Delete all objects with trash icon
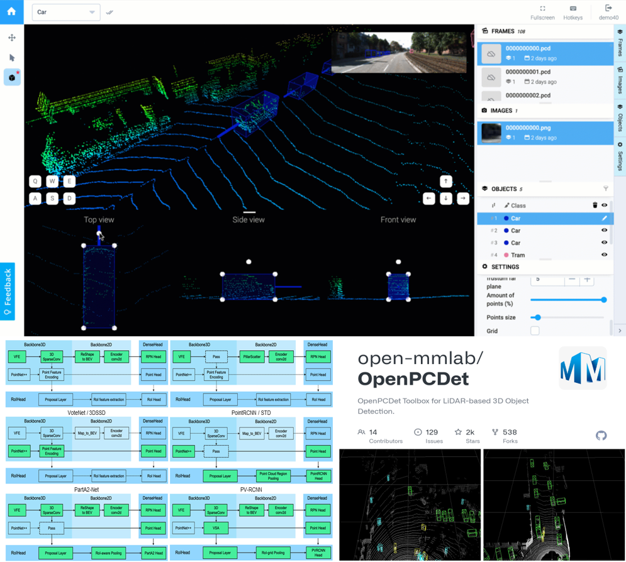626x562 pixels. [595, 205]
